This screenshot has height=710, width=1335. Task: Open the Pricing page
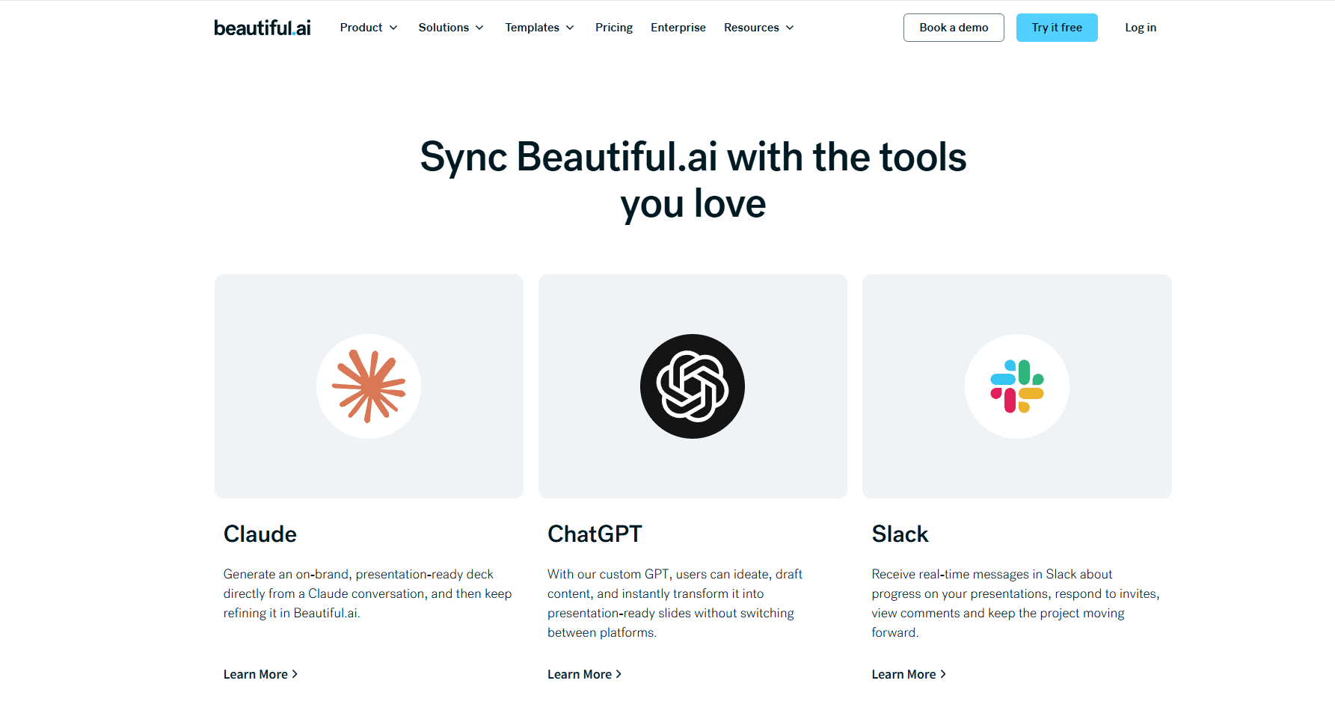[x=614, y=28]
